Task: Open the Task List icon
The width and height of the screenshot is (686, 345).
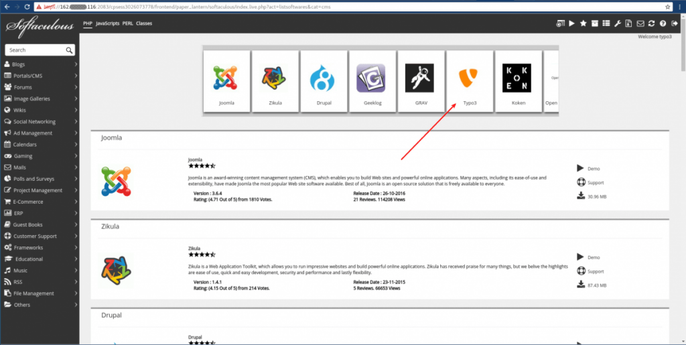Action: (x=606, y=23)
